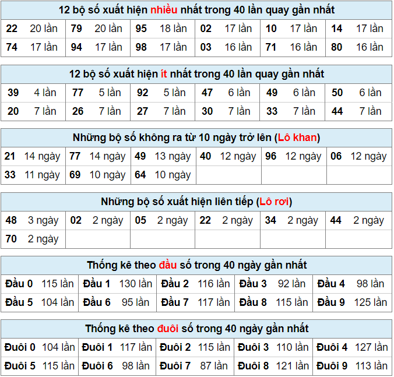This screenshot has width=394, height=377.
Task: Click number 80 with 16 lần
Action: 359,47
